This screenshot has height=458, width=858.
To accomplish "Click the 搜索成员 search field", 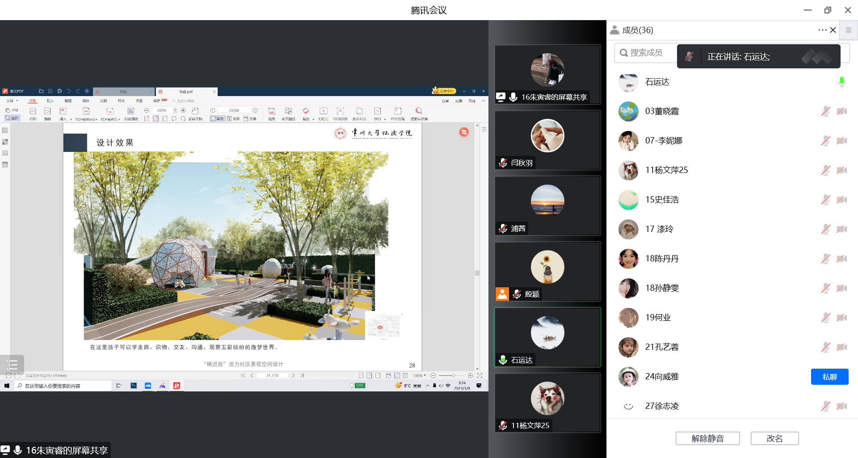I will coord(646,53).
